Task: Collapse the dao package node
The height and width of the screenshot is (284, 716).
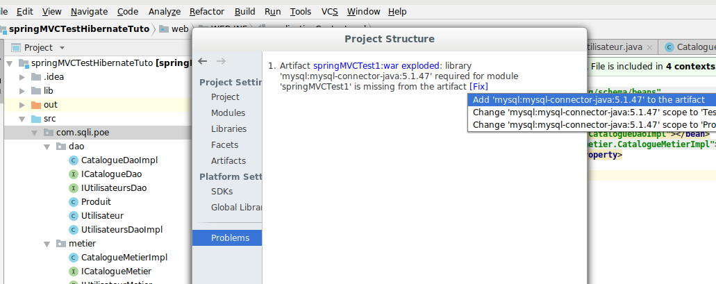Action: coord(46,147)
